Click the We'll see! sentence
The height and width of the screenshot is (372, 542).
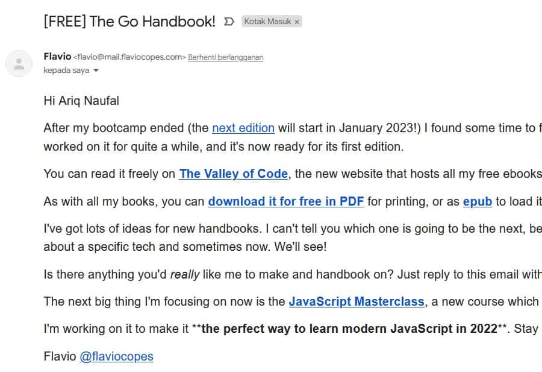(301, 247)
